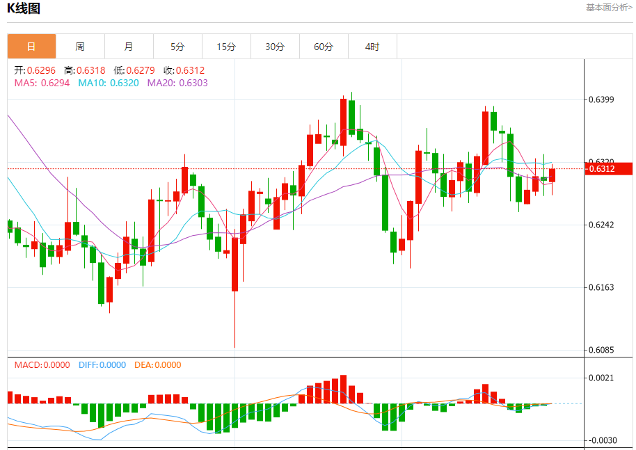Click the MA20: 0.6303 legend
The height and width of the screenshot is (450, 636).
[177, 83]
